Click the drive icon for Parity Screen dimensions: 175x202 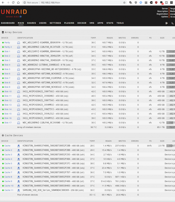(x=19, y=43)
